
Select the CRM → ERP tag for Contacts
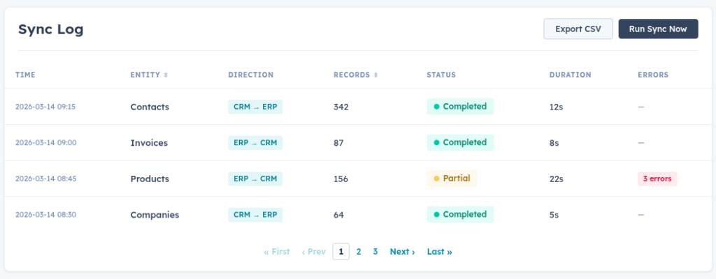tap(255, 107)
